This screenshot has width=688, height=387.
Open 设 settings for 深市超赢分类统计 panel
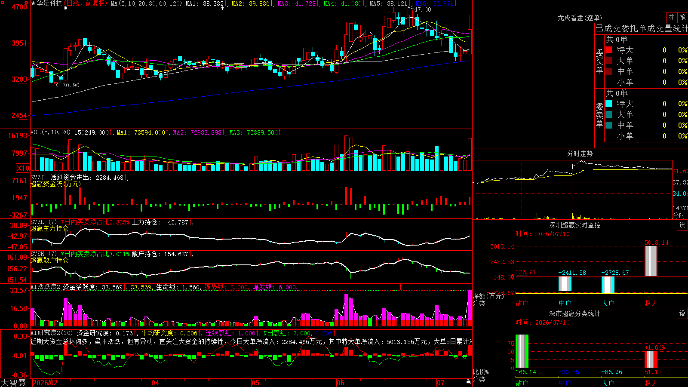click(682, 313)
